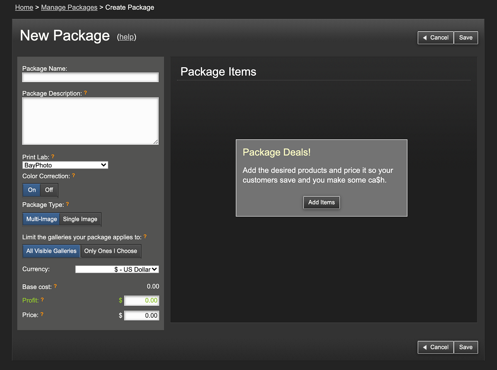Navigate to Home breadcrumb link
Viewport: 497px width, 370px height.
[x=24, y=7]
